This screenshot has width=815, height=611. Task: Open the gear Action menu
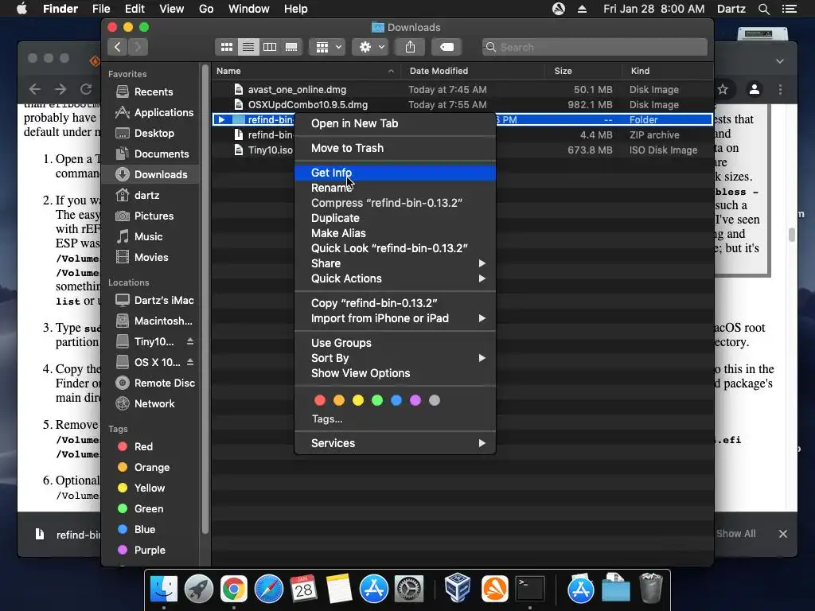point(371,47)
